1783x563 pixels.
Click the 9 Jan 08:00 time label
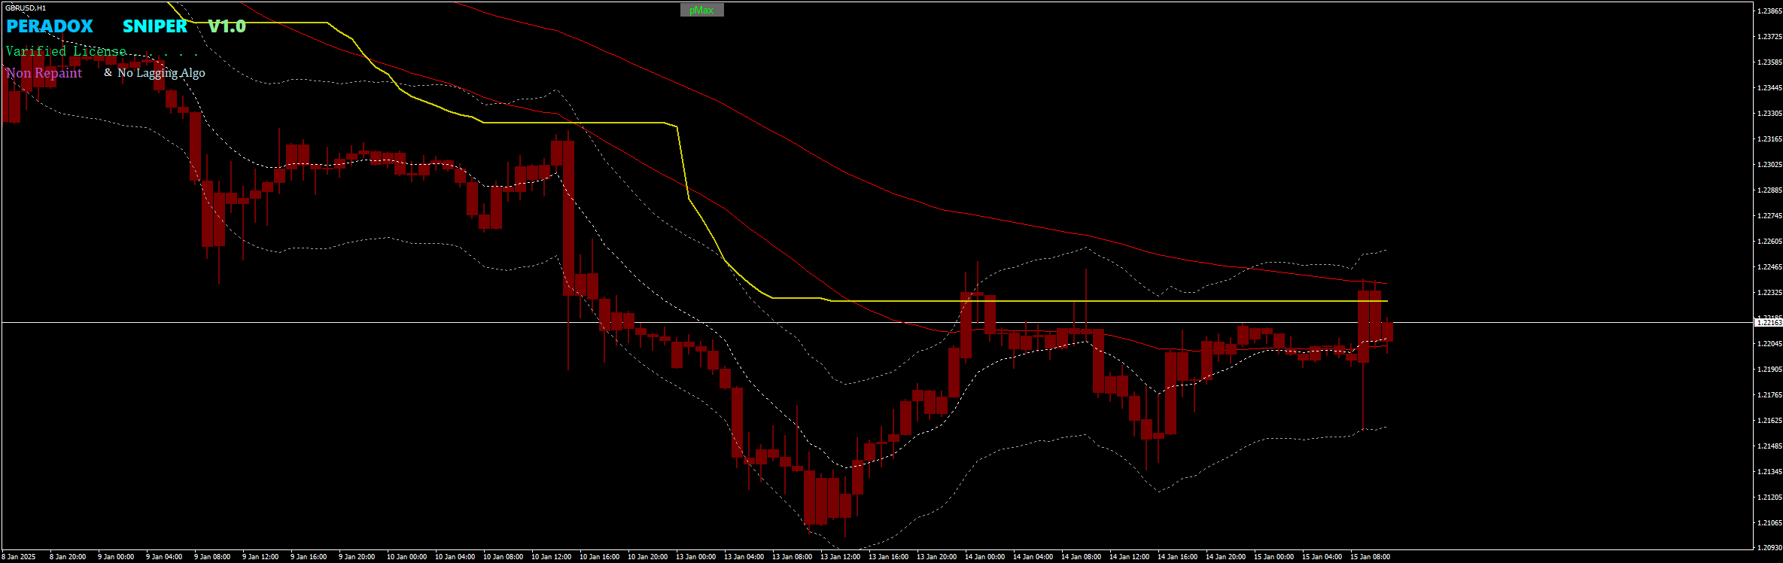point(212,557)
